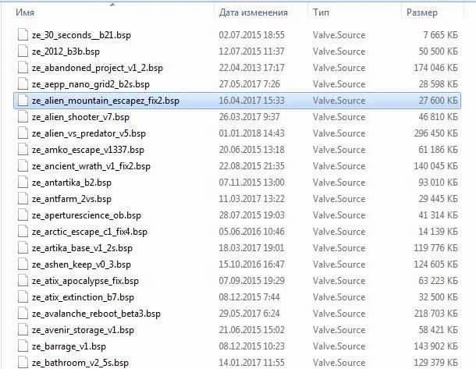
Task: Click file icon for ze_antartika_b2.bsp
Action: (22, 183)
